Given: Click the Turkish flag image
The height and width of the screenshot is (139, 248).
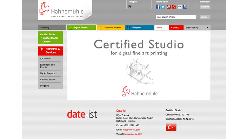Looking at the screenshot, I should (171, 127).
